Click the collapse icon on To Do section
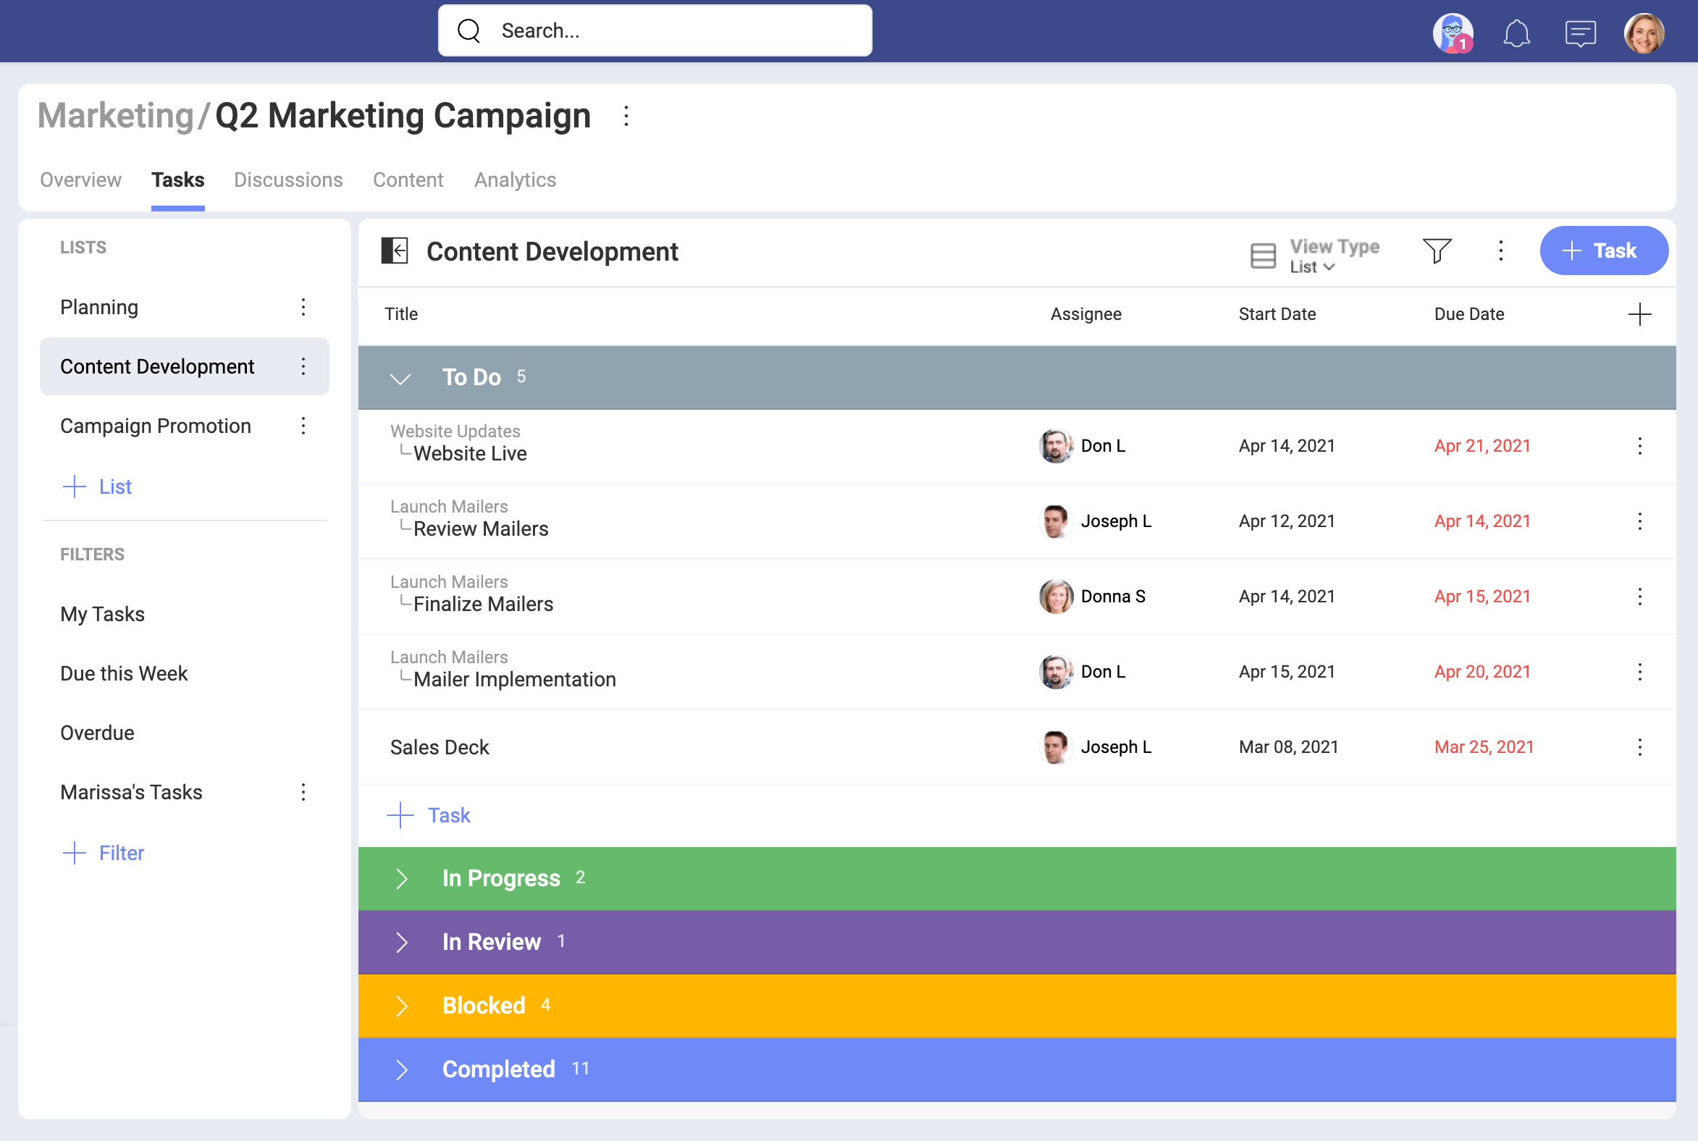 click(x=403, y=376)
